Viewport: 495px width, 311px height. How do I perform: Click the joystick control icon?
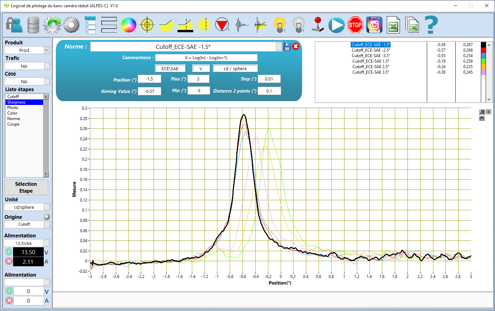point(318,25)
